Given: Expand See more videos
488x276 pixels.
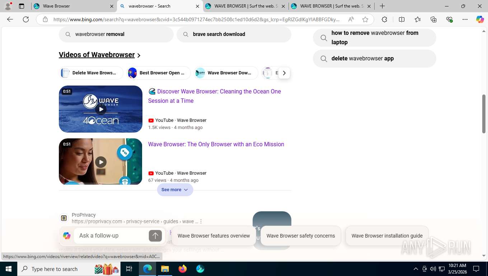Looking at the screenshot, I should (175, 190).
